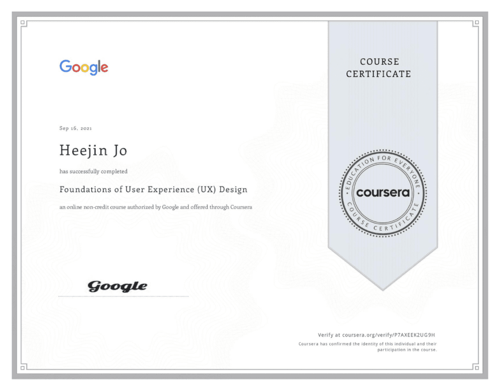Select the course title Foundations of User Experience
Image resolution: width=499 pixels, height=388 pixels.
[x=153, y=190]
